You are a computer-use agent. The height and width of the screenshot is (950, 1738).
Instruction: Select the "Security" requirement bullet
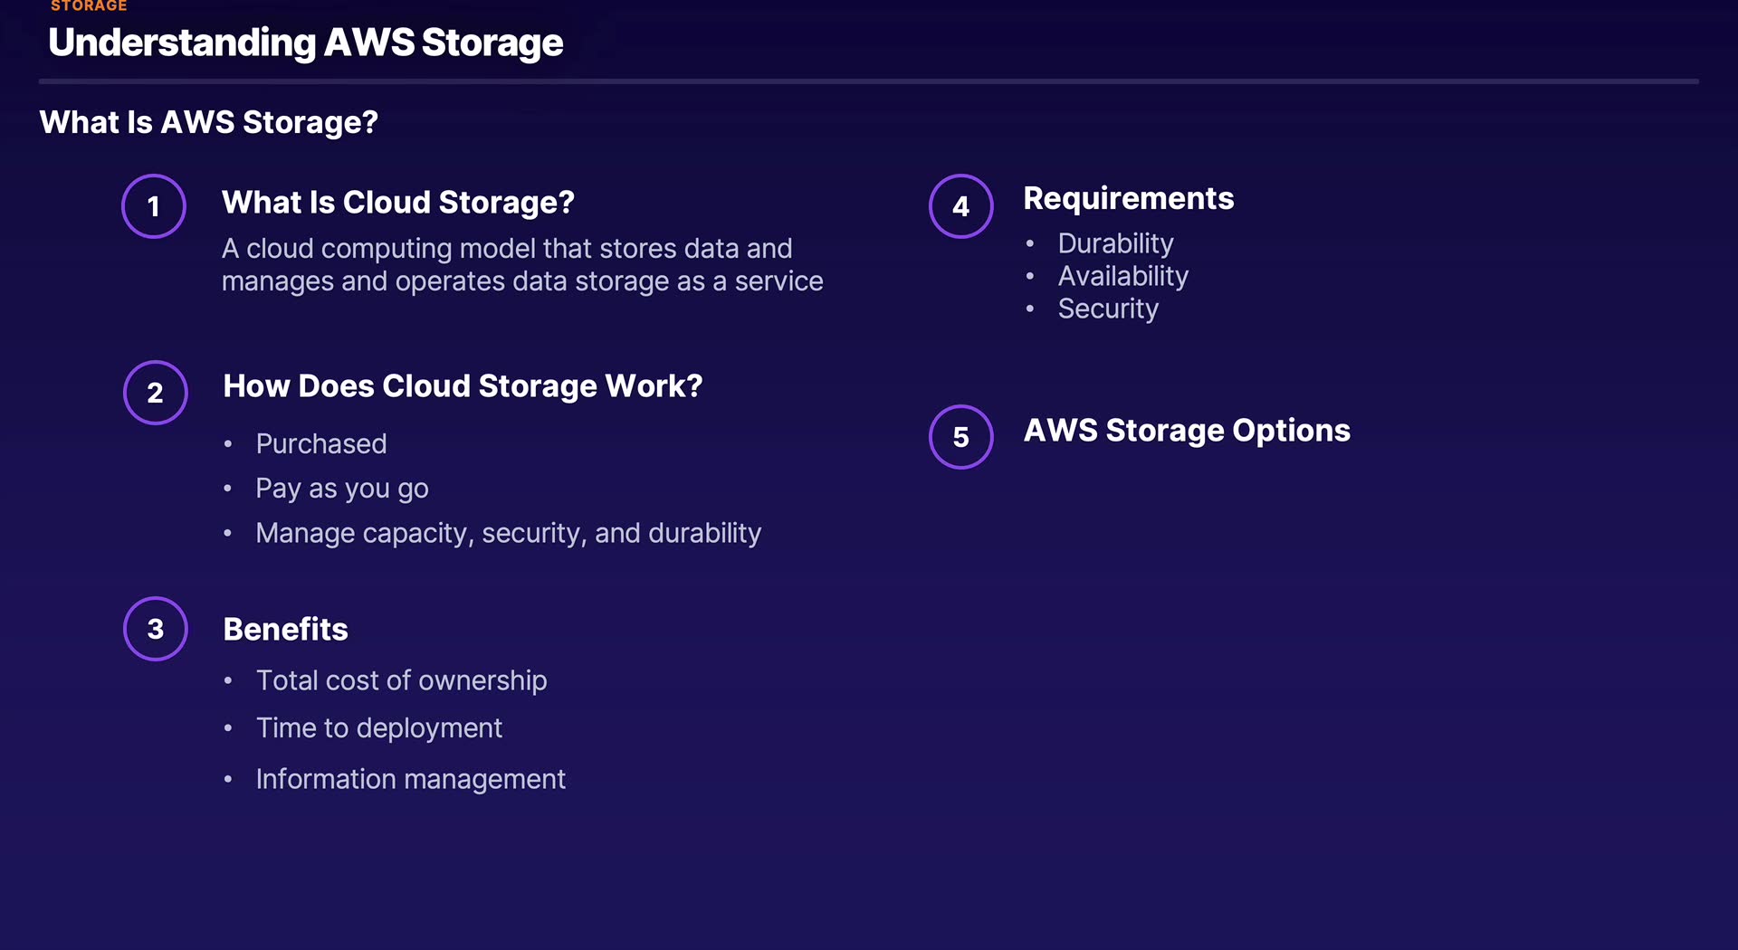click(1108, 309)
